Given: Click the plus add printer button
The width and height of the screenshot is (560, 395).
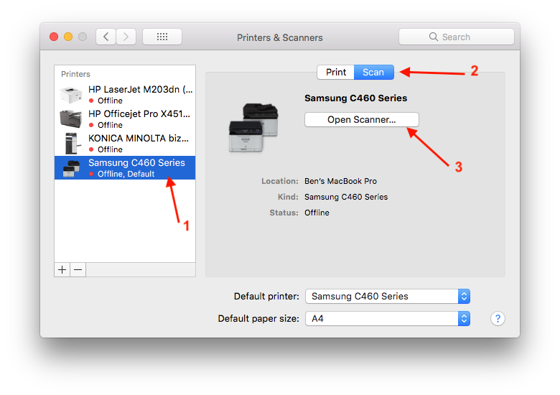Looking at the screenshot, I should [62, 269].
